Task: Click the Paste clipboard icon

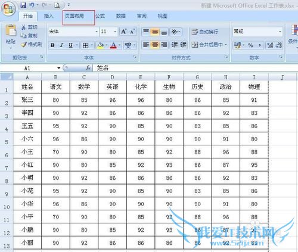Action: [x=11, y=30]
